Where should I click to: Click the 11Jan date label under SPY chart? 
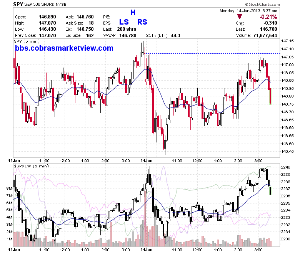coord(14,160)
